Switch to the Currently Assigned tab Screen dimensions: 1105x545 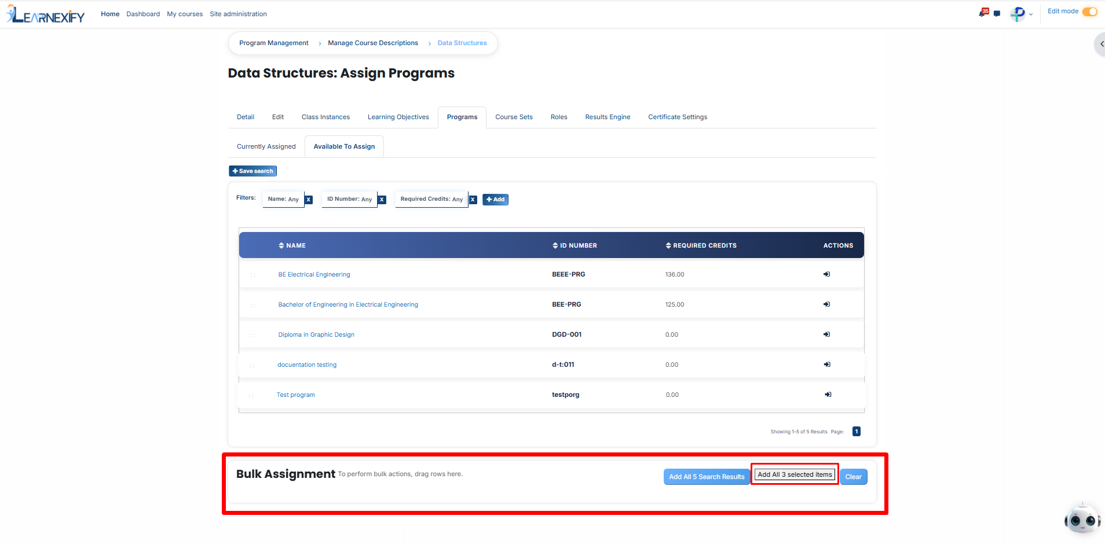click(266, 146)
